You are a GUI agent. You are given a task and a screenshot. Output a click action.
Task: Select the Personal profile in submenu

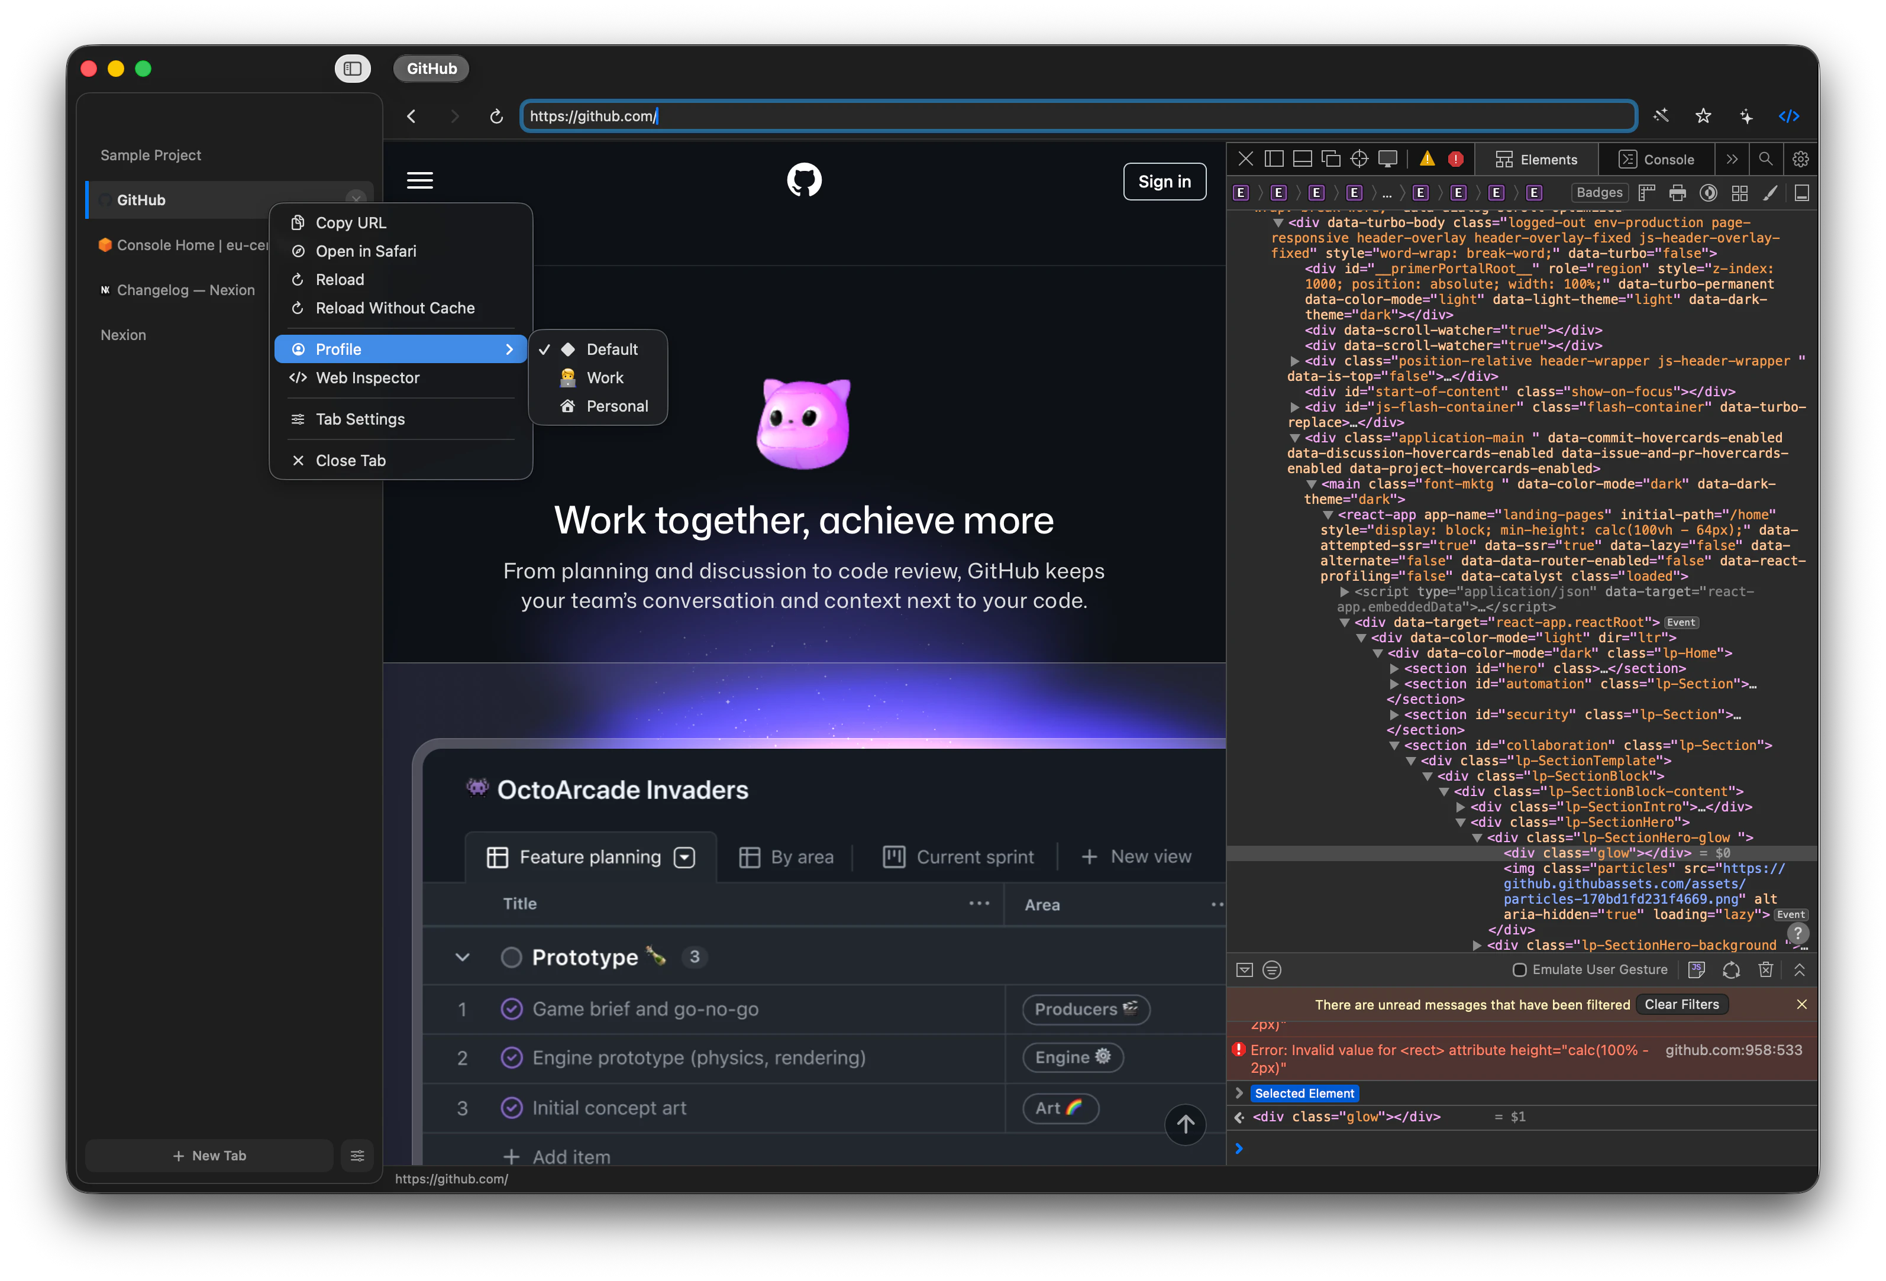point(598,406)
